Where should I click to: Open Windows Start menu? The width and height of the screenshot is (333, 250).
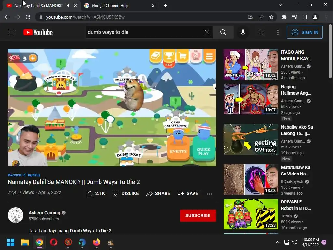pos(10,242)
